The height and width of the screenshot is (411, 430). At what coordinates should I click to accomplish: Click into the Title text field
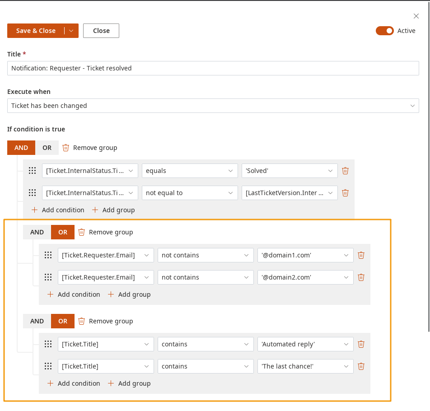coord(213,68)
